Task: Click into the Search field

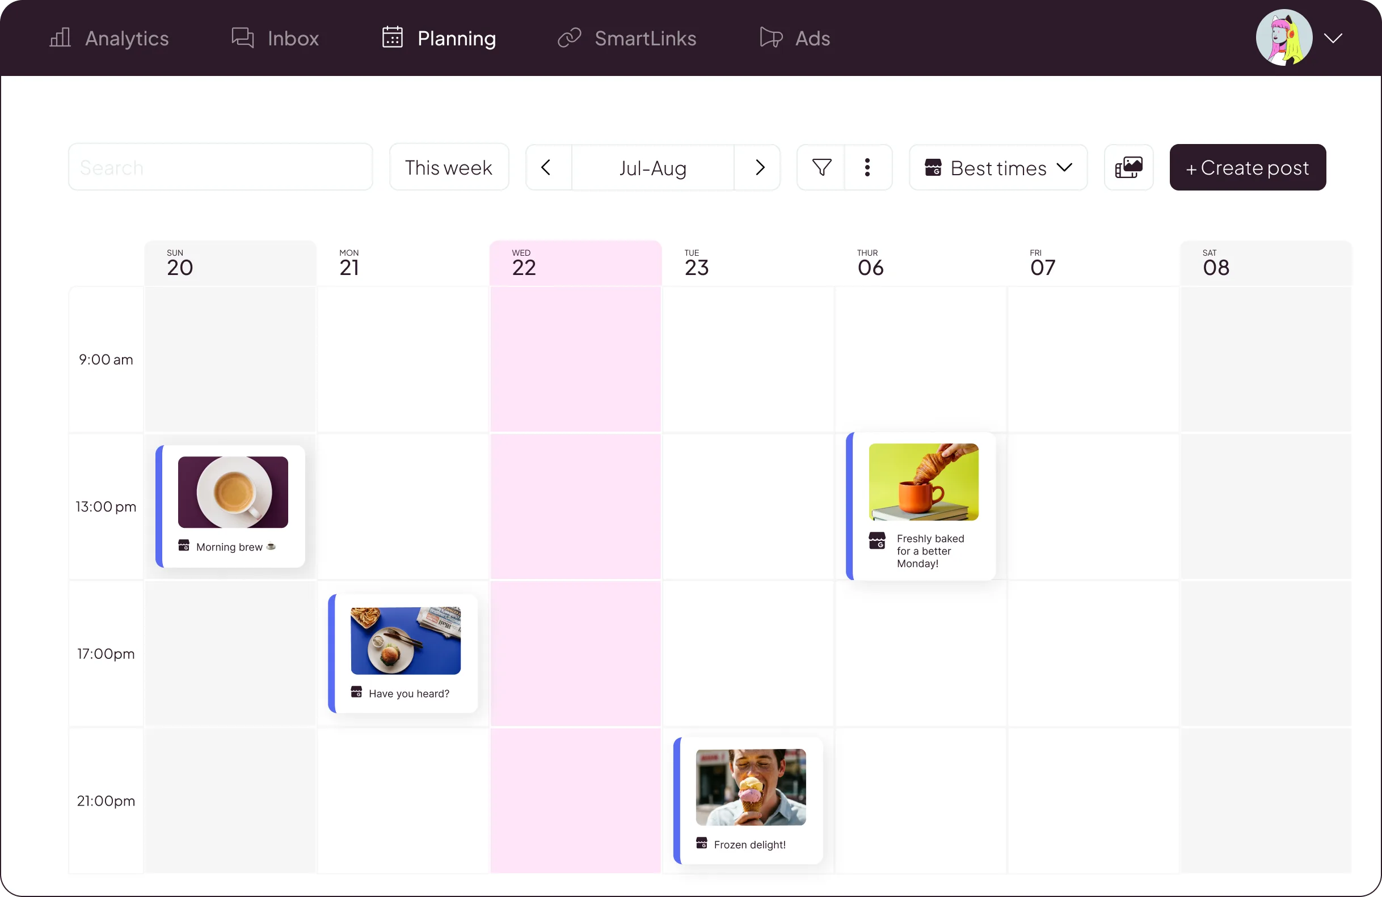Action: (x=221, y=168)
